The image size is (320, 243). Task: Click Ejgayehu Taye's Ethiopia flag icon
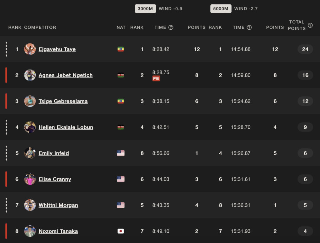point(121,49)
